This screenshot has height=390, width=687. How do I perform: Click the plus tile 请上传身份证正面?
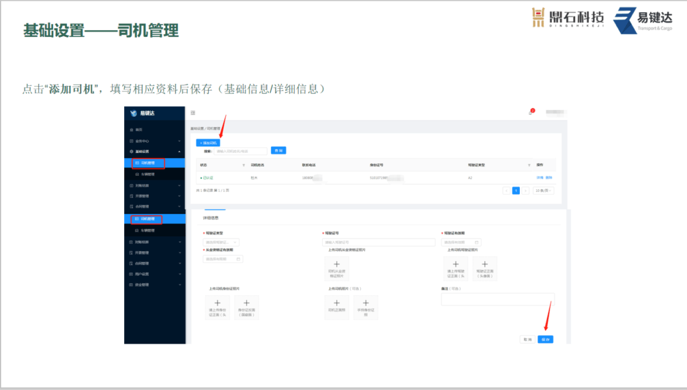(x=217, y=307)
